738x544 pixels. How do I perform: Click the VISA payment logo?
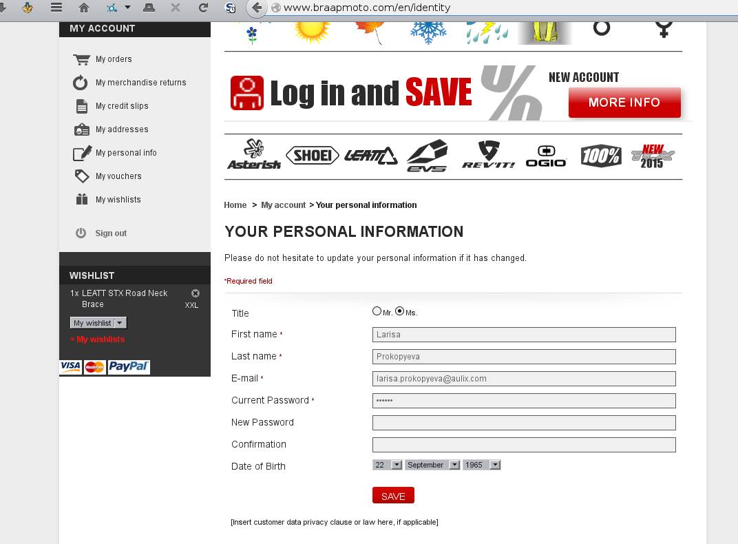coord(71,367)
